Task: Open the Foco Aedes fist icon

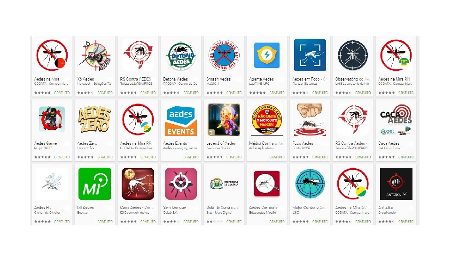Action: click(x=310, y=119)
